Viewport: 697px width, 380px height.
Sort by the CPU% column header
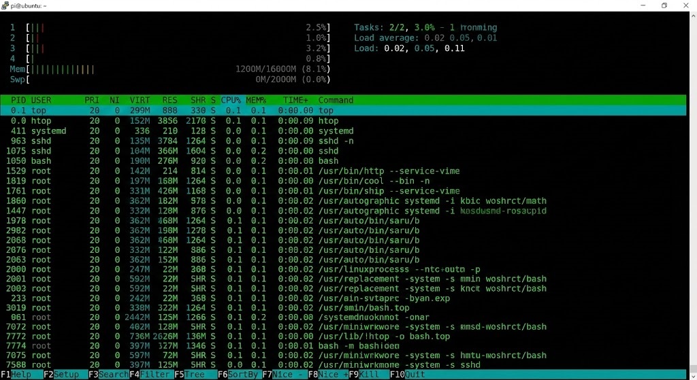[231, 101]
